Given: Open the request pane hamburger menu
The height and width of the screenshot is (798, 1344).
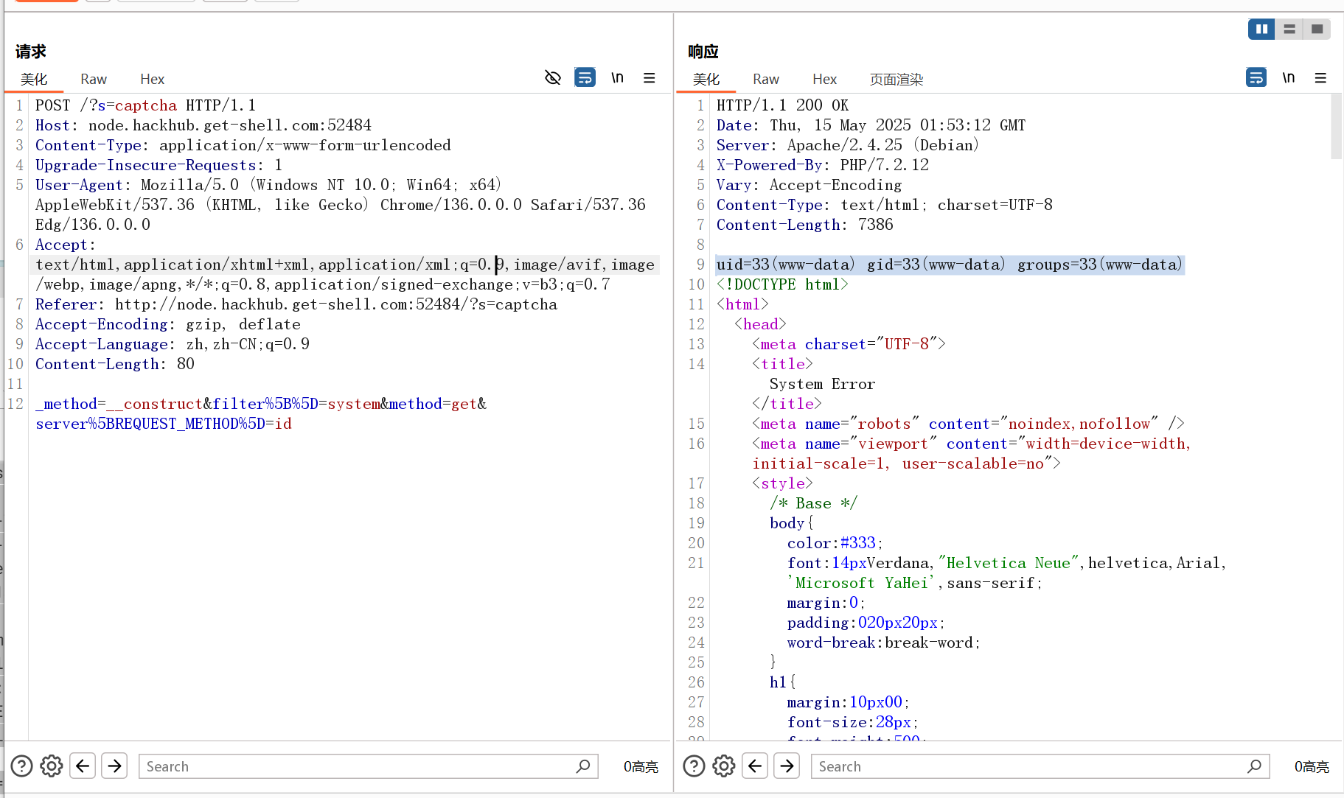Looking at the screenshot, I should tap(650, 77).
